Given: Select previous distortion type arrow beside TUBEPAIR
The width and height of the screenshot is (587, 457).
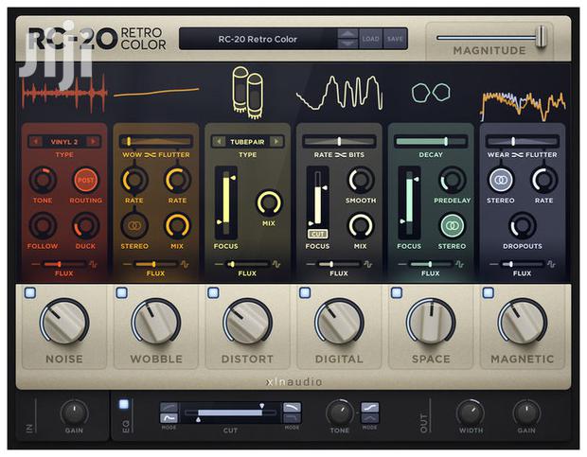Looking at the screenshot, I should point(219,142).
